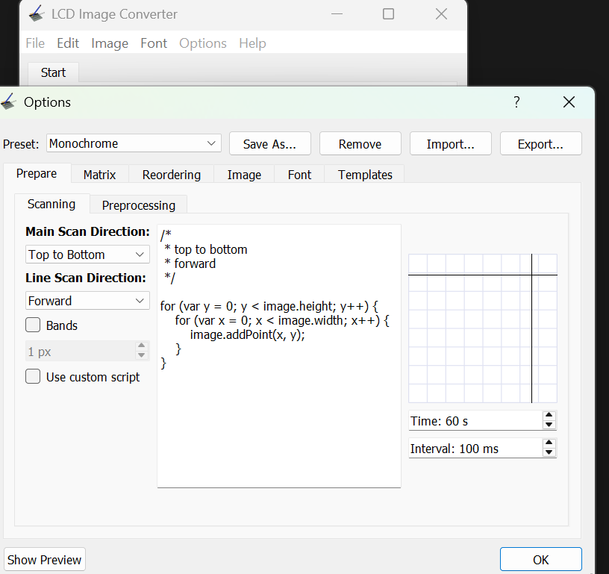Screen dimensions: 609x574
Task: Switch to the Templates tab
Action: [x=365, y=175]
